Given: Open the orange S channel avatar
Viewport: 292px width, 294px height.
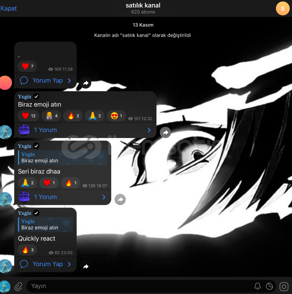Looking at the screenshot, I should click(283, 8).
